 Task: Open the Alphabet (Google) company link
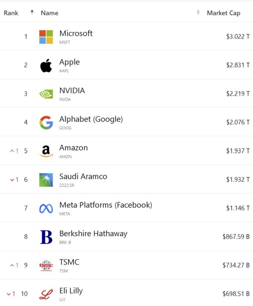pyautogui.click(x=91, y=119)
